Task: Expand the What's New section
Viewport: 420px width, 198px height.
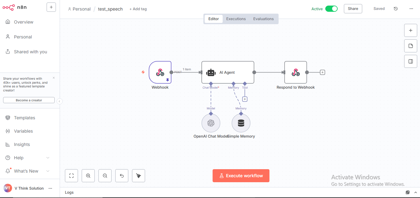Action: [48, 171]
